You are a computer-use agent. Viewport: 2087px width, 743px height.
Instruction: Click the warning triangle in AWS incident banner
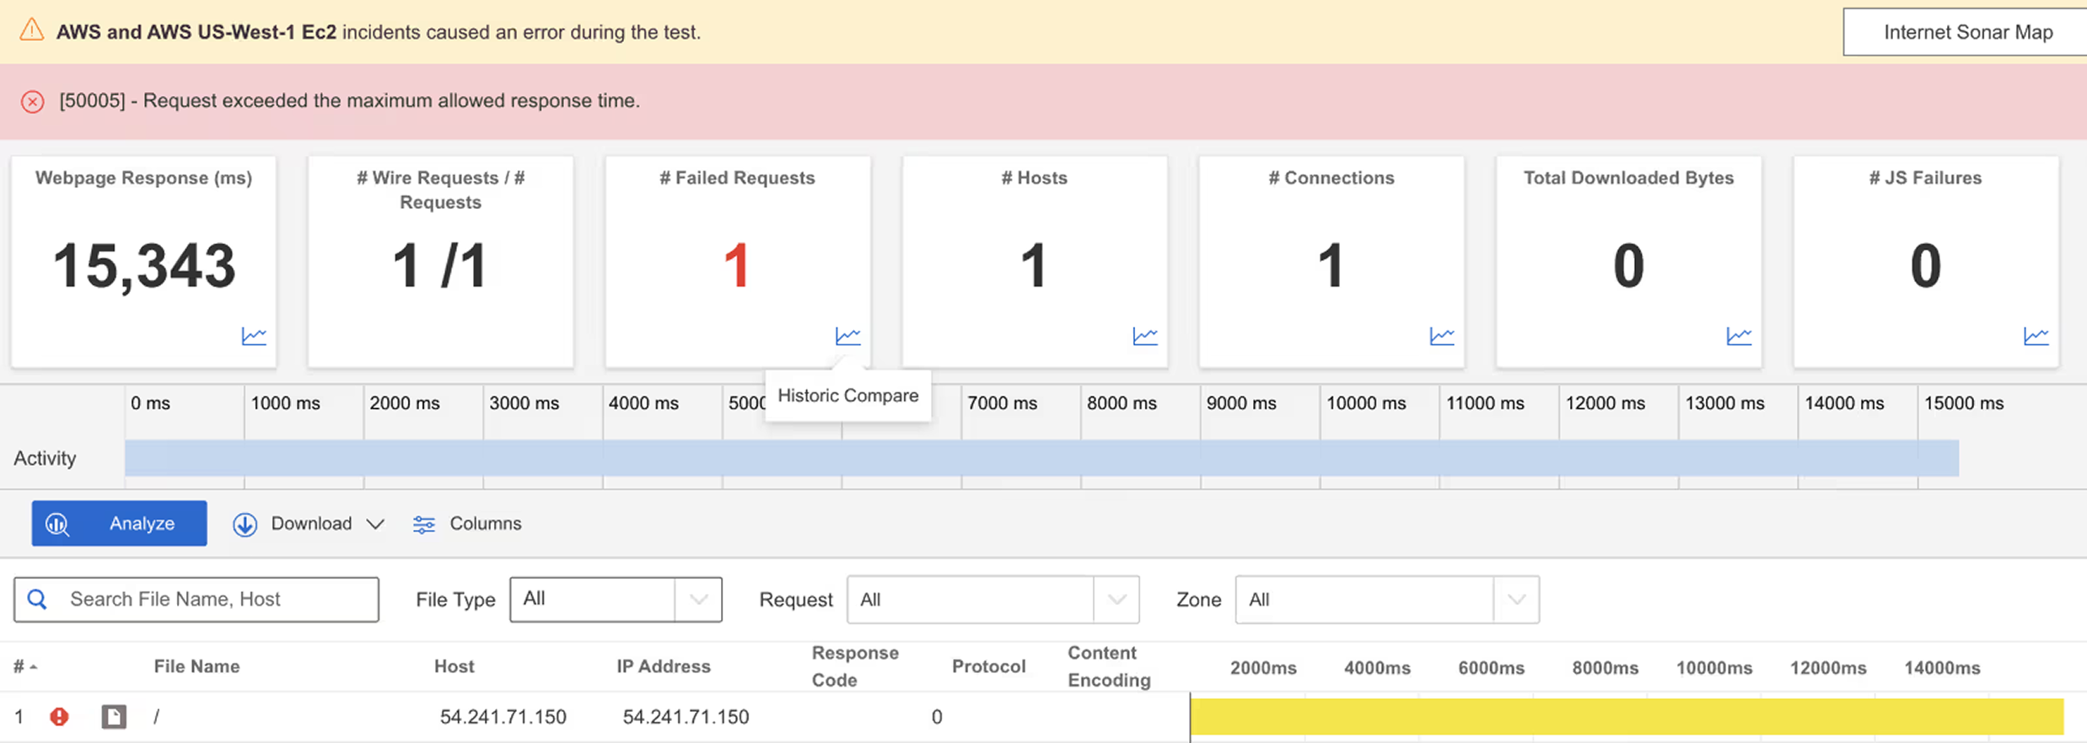coord(32,30)
